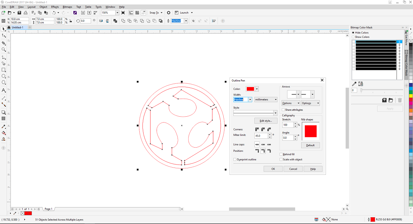
Task: Select the Rectangle tool
Action: coord(3,70)
